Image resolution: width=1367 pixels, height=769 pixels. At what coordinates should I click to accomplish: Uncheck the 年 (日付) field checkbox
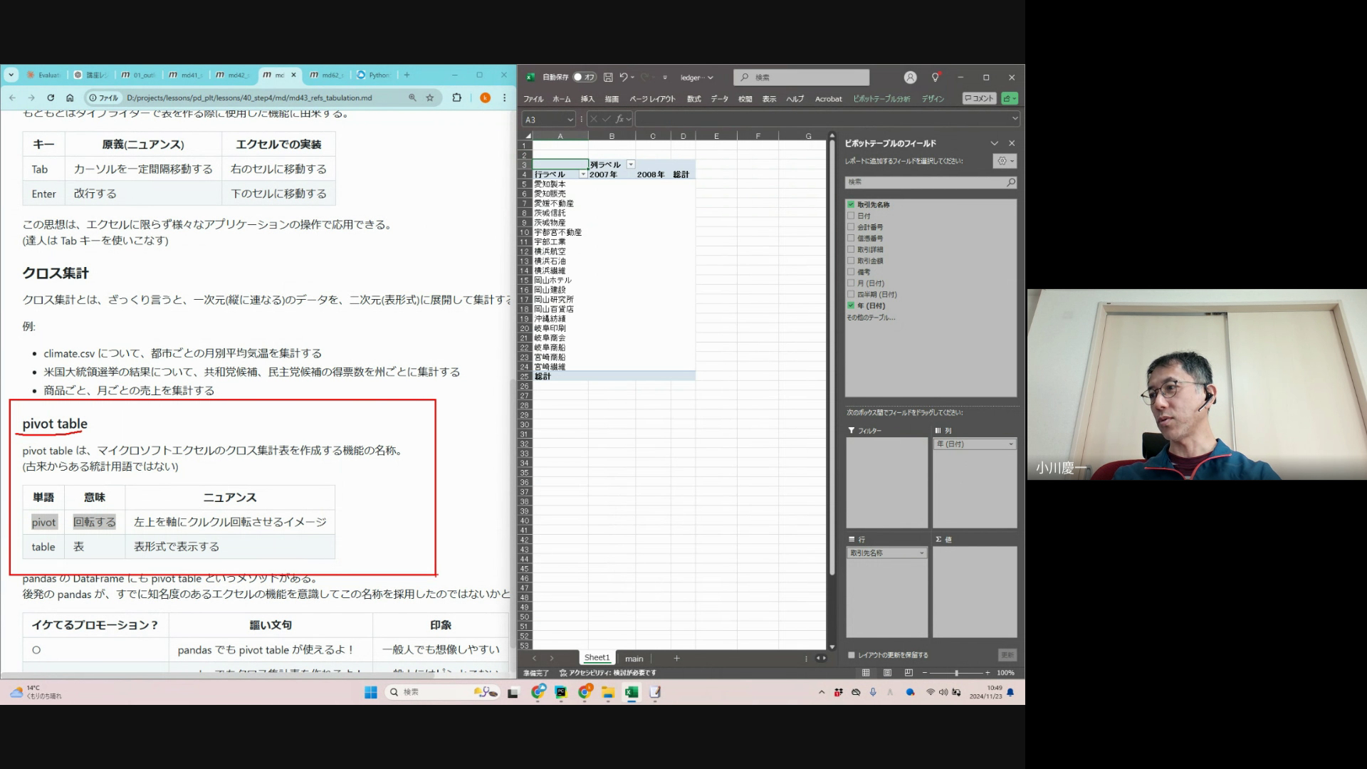pos(851,305)
